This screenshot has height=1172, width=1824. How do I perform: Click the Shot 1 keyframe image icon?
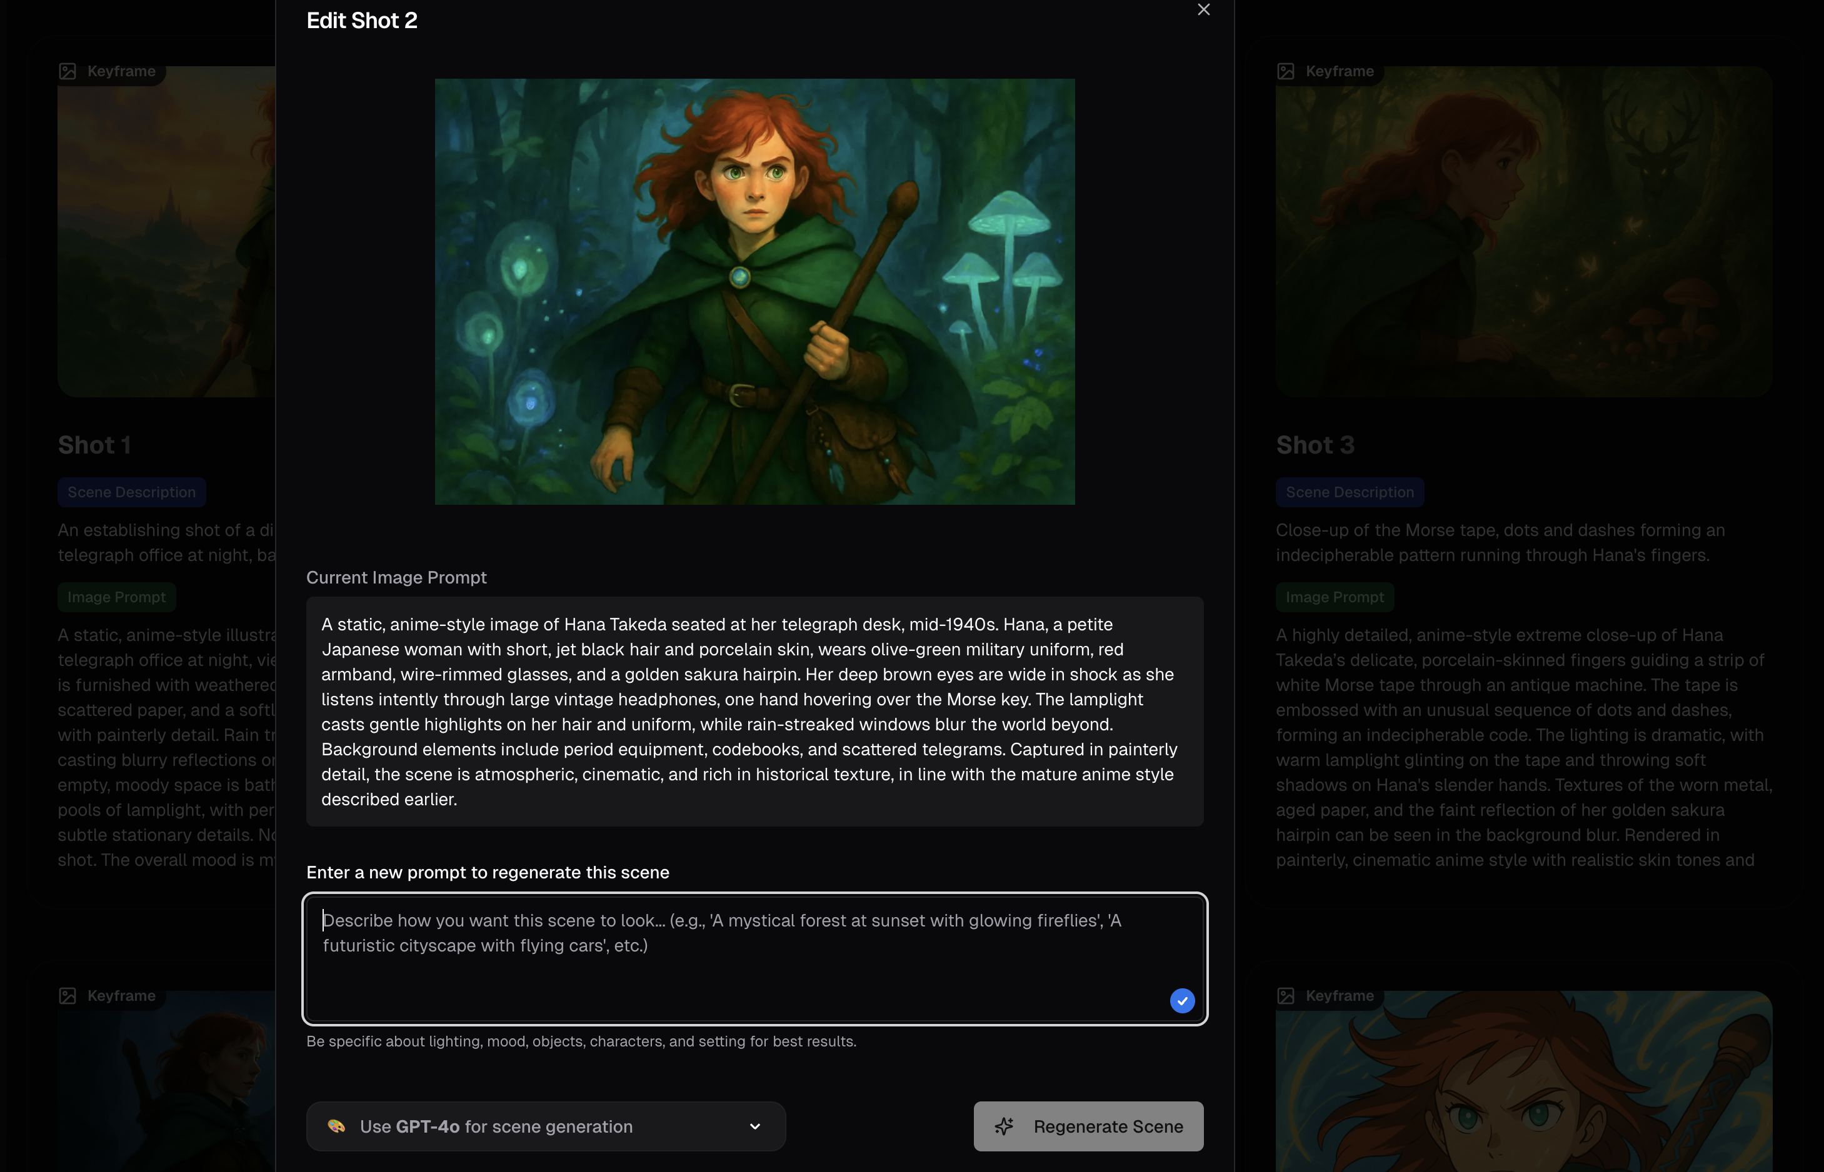(68, 71)
